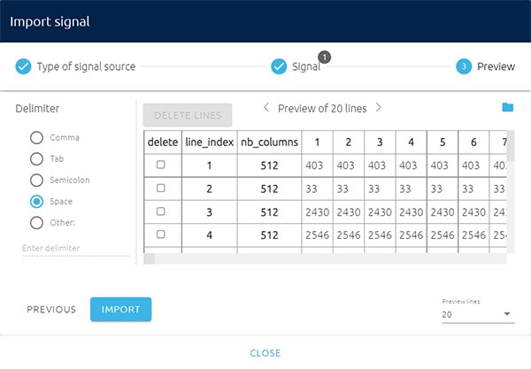Click CLOSE at the bottom of the dialog

point(265,352)
